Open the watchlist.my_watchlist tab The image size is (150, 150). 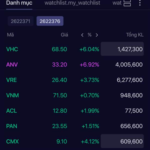point(72,3)
